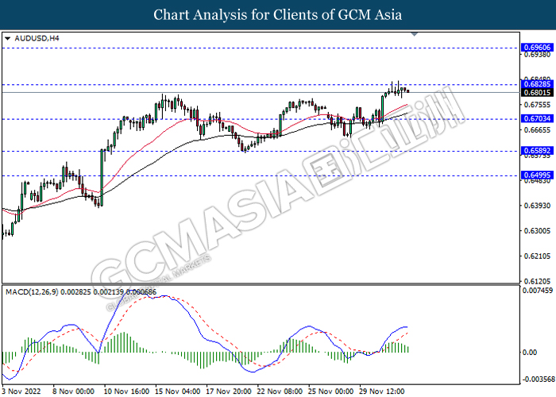Click the 0.00 MACD zero level label

(x=531, y=353)
